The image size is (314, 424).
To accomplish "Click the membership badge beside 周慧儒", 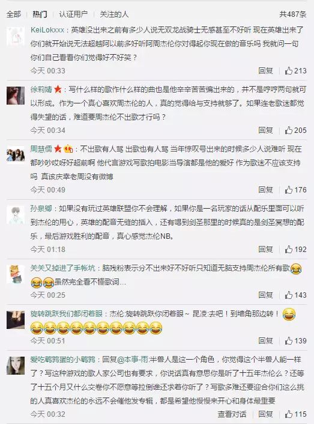I will (x=68, y=149).
